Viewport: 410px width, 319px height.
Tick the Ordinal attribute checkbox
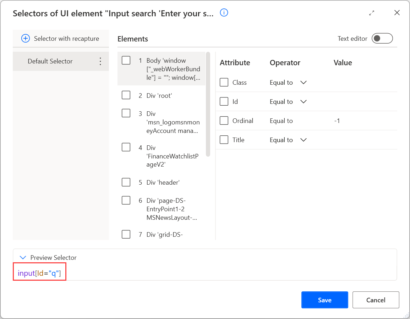224,121
